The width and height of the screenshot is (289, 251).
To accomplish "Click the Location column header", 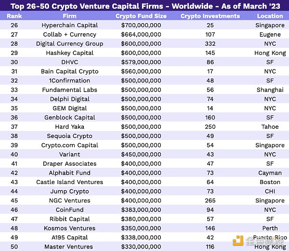I will point(270,16).
